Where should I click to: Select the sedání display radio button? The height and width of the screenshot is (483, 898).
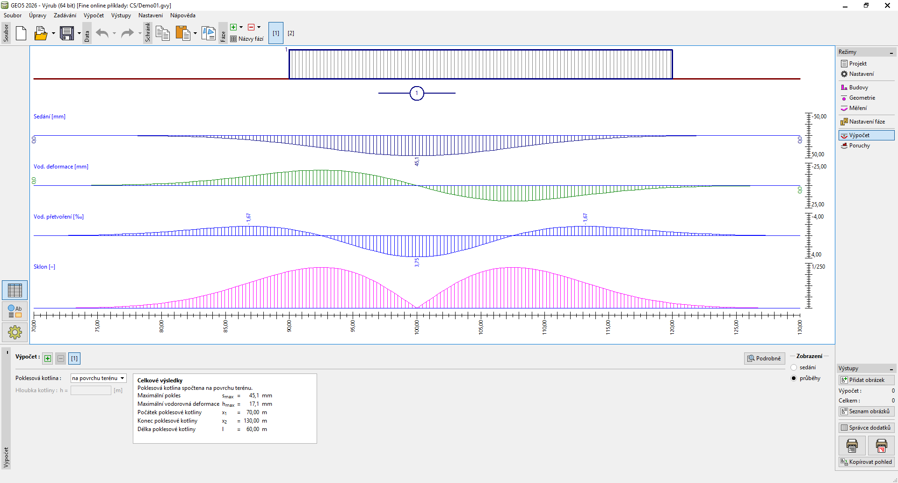pyautogui.click(x=794, y=367)
